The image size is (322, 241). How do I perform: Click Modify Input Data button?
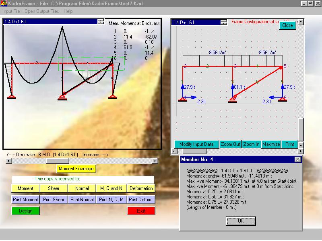(x=196, y=144)
